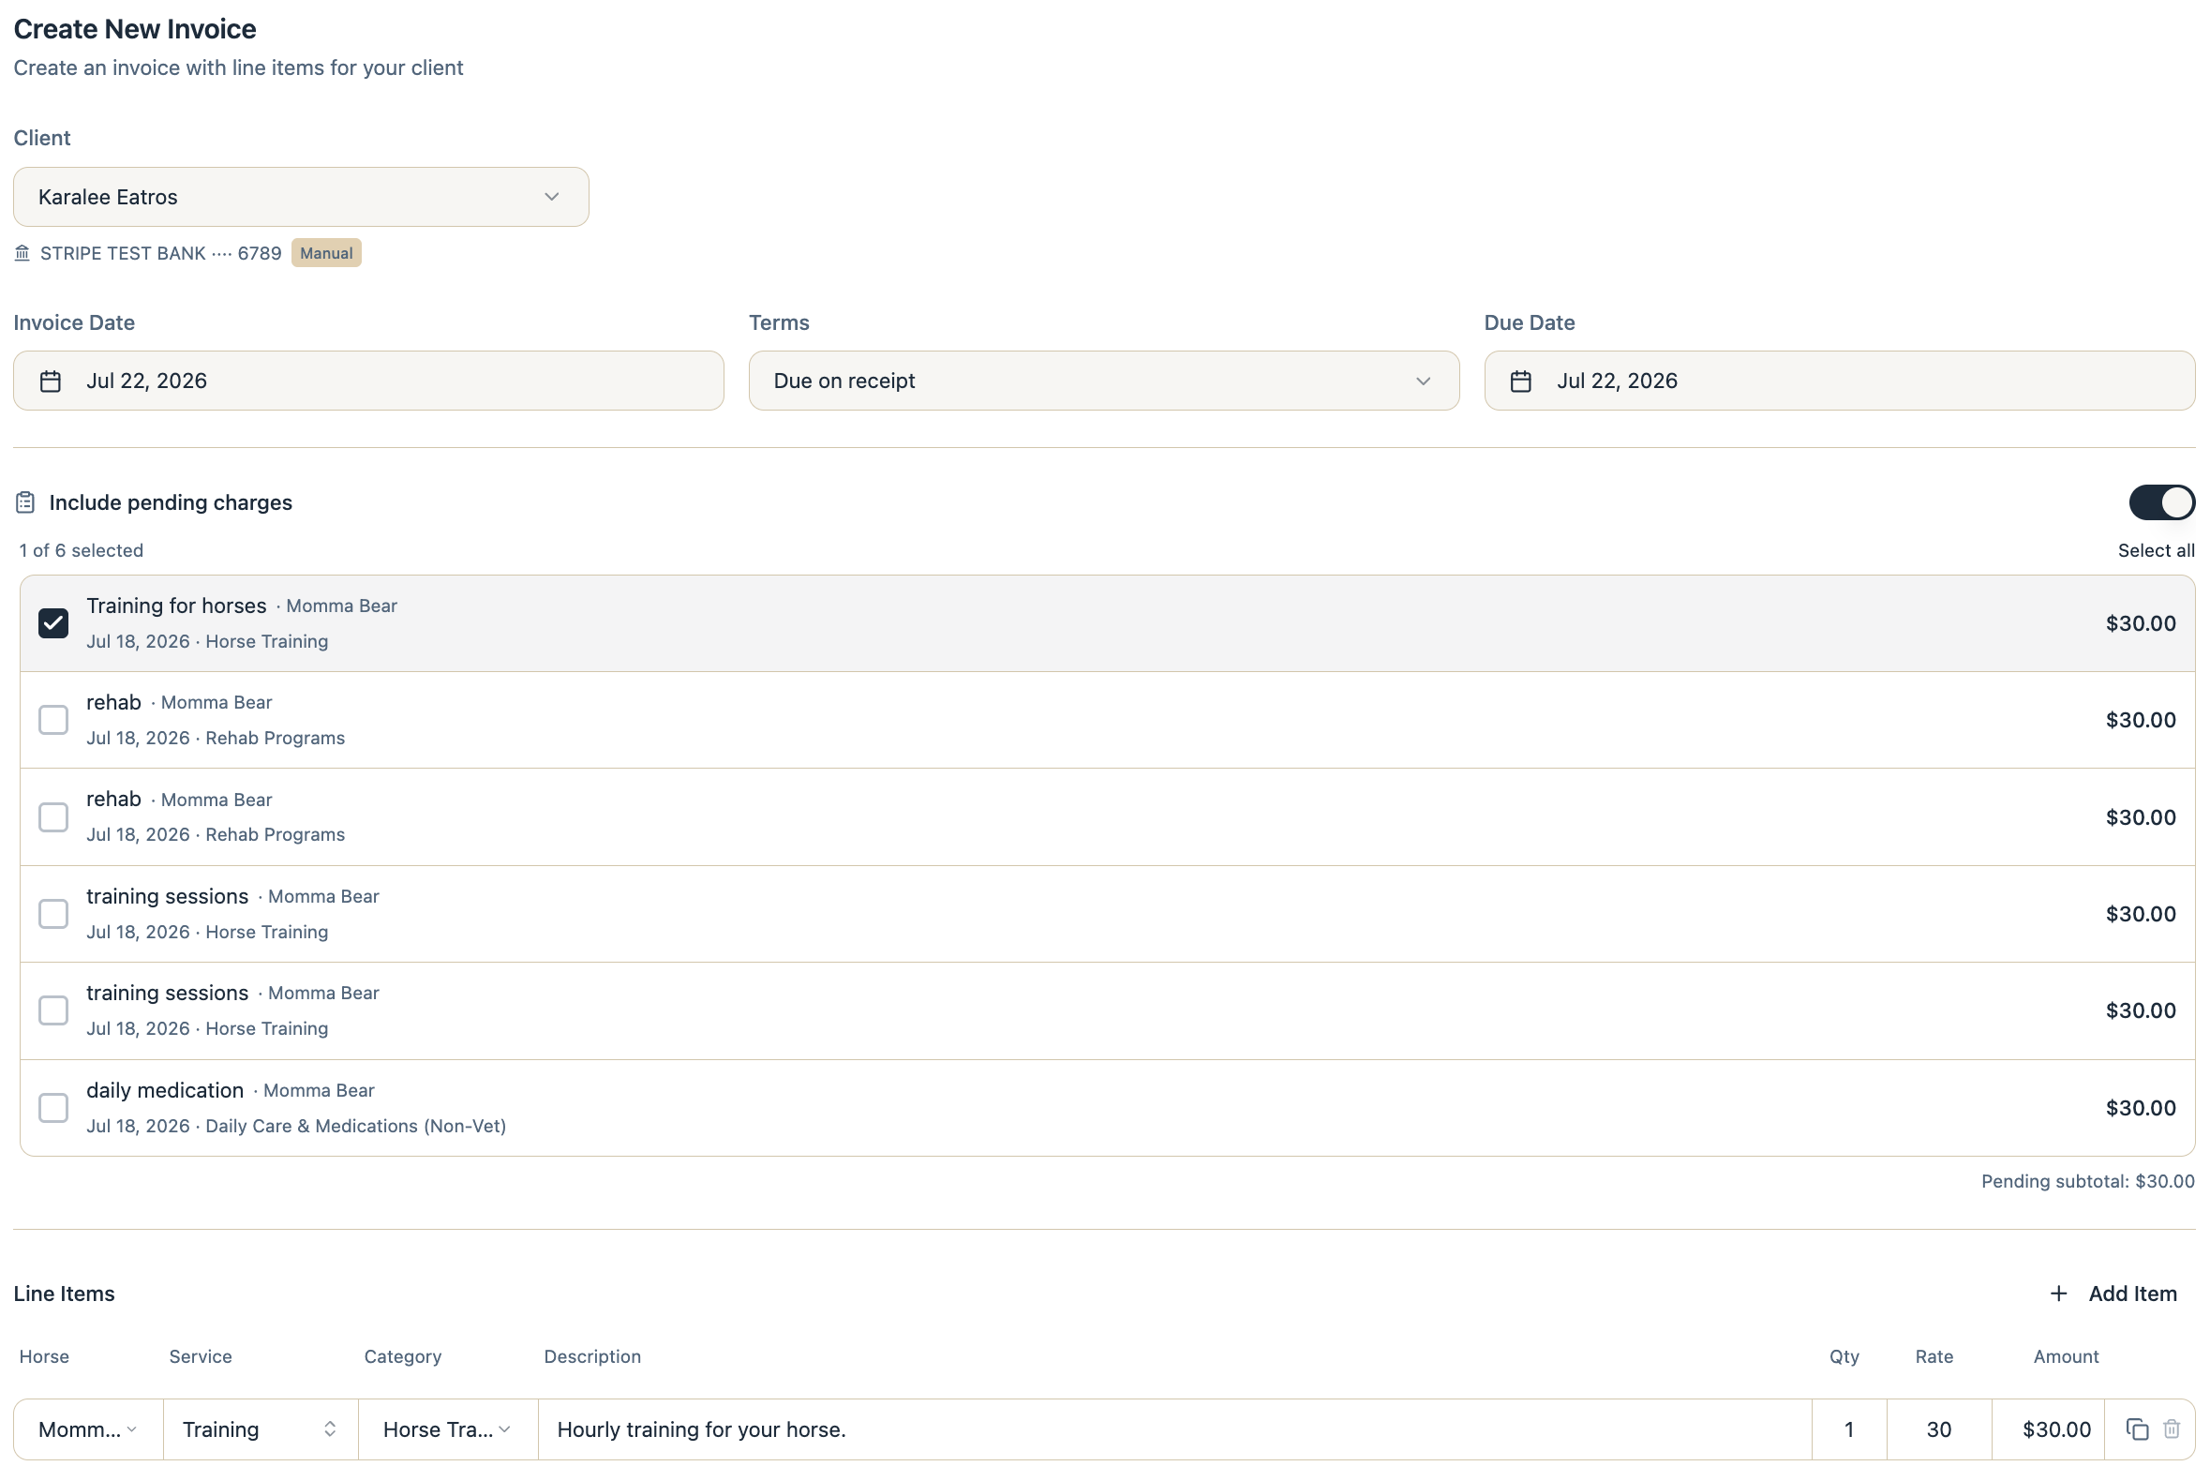Open the Client dropdown showing Karalee Eatros
2210x1481 pixels.
[x=301, y=197]
